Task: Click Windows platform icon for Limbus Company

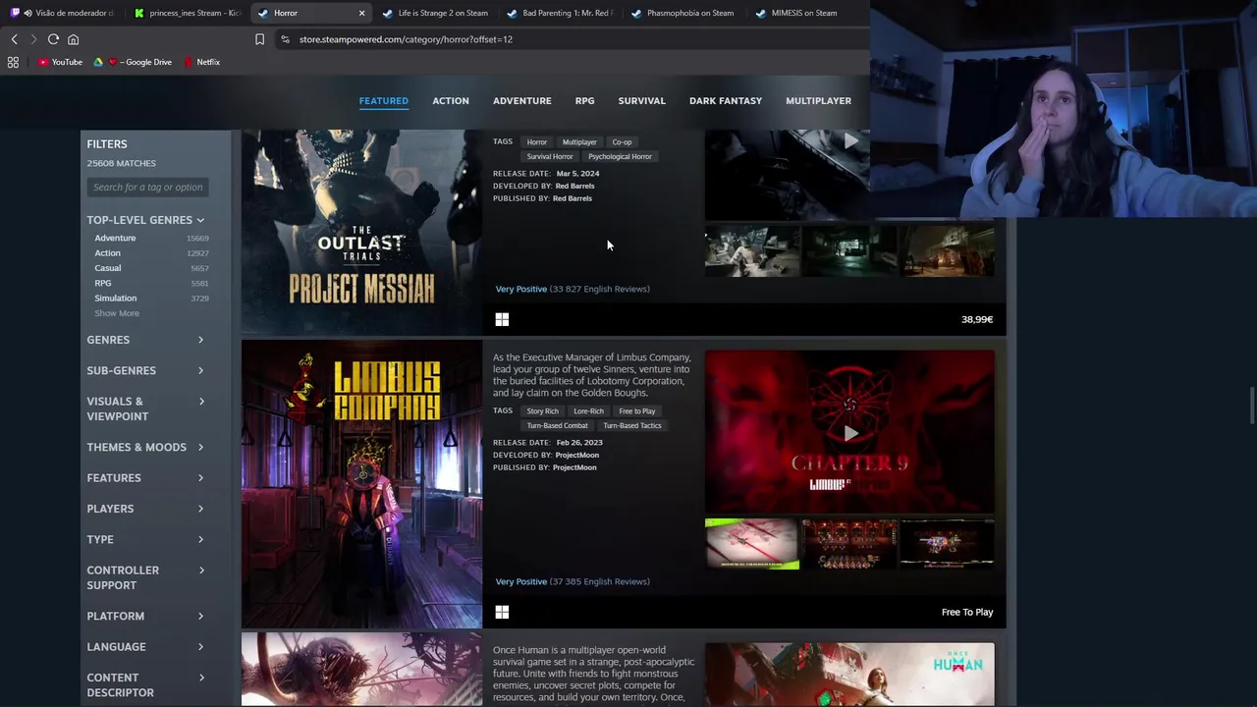Action: click(502, 612)
